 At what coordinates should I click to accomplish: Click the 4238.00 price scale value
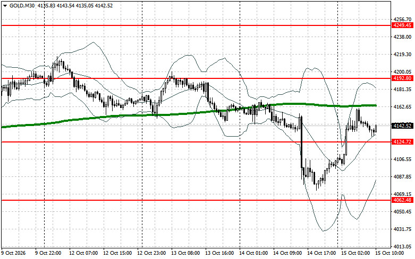(403, 37)
